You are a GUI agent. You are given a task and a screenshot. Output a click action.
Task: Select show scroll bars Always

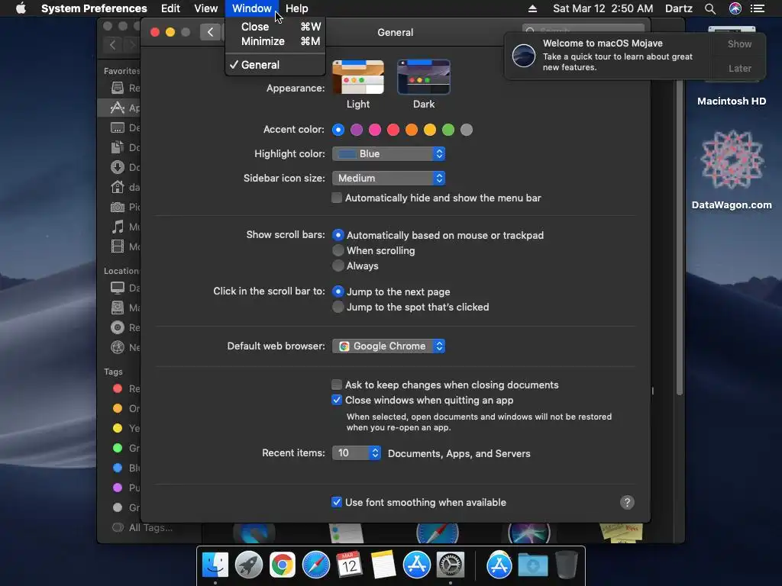338,266
